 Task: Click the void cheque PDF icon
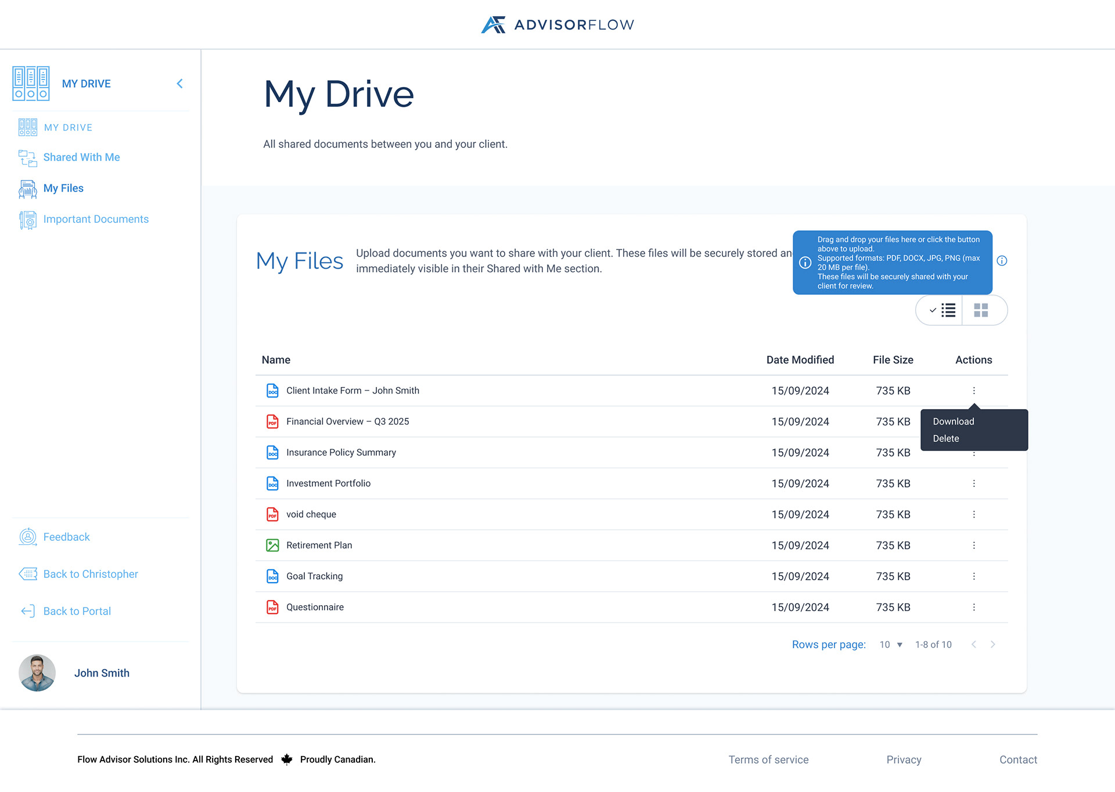pos(272,514)
